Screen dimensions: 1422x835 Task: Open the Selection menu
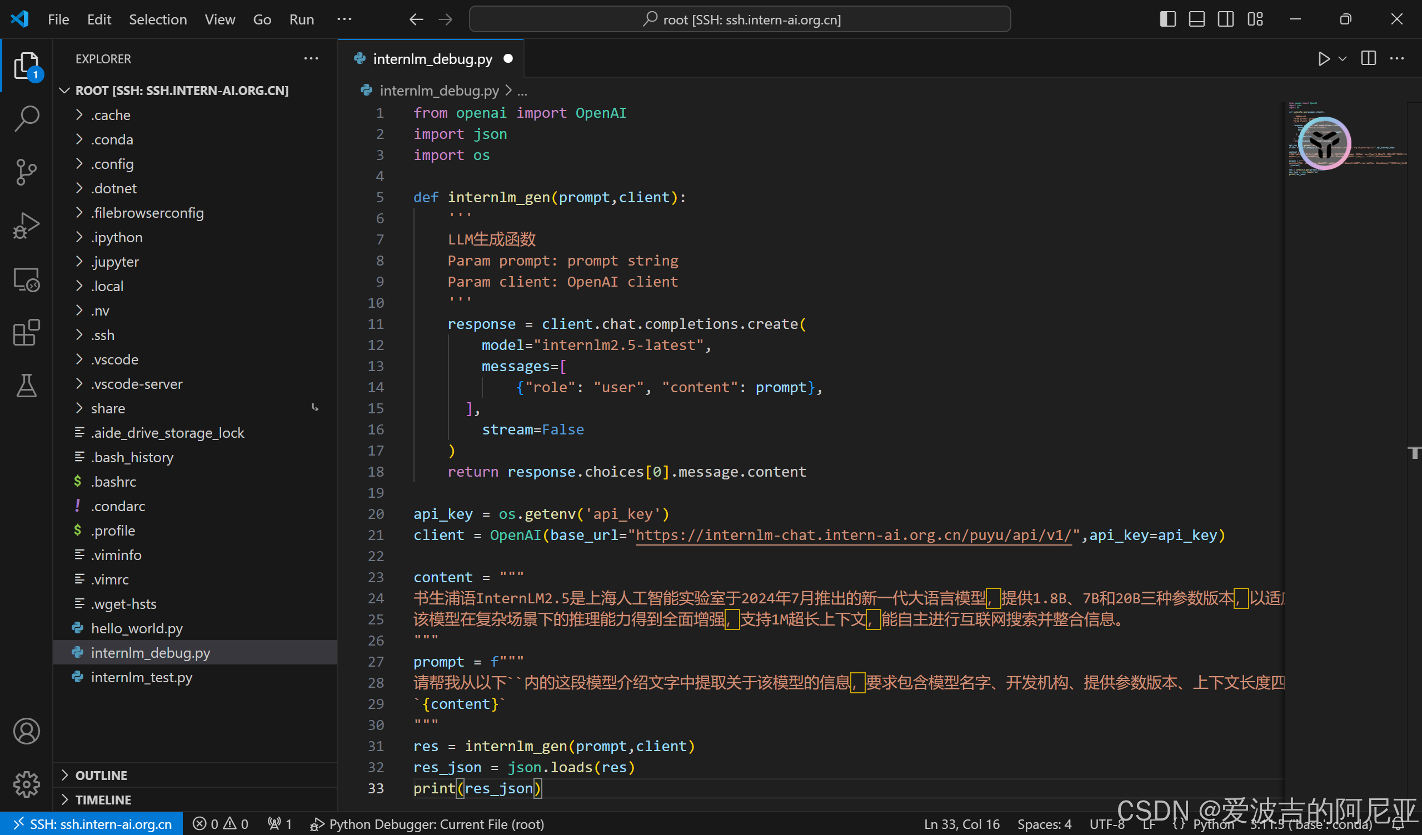pos(157,19)
